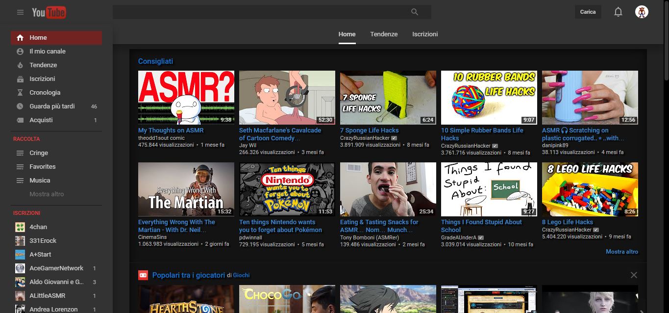Open Things I Found Stupid About School title
Viewport: 669px width, 313px height.
click(x=481, y=226)
